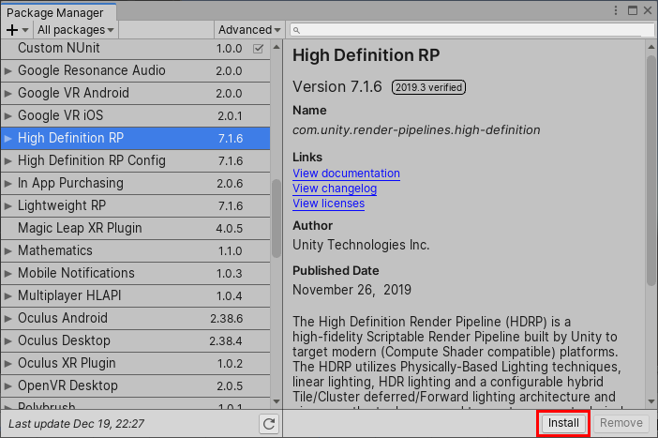Screen dimensions: 658x438
Task: Select Google Resonance Audio package
Action: tap(136, 71)
